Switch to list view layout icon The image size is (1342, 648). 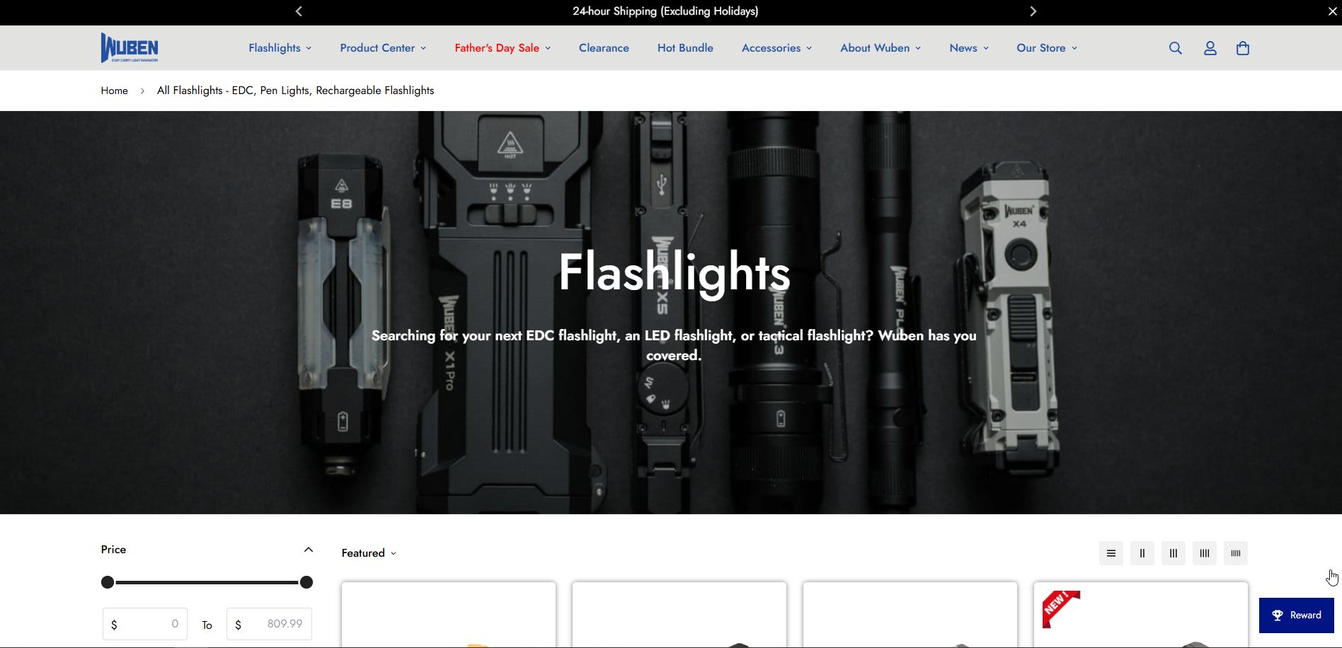(1111, 553)
